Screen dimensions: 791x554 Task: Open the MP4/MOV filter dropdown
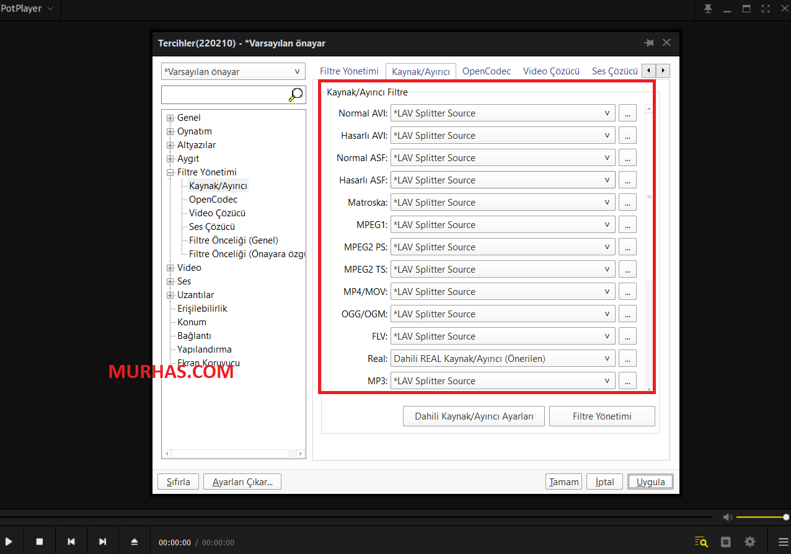click(503, 292)
